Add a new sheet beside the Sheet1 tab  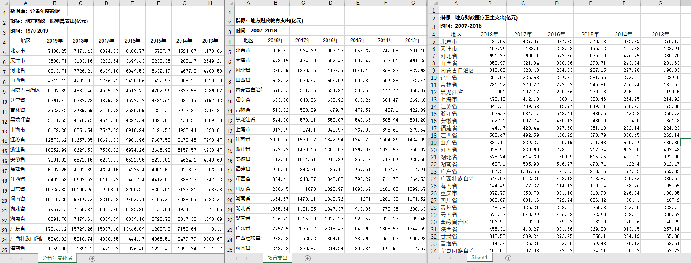click(x=508, y=258)
